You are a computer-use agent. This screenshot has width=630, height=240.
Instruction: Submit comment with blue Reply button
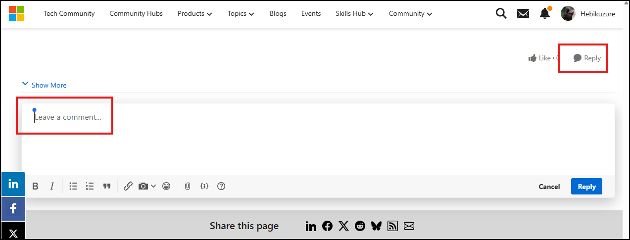pos(586,187)
